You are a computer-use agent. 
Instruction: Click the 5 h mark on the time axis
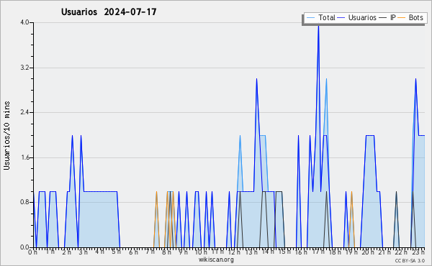[x=116, y=252]
